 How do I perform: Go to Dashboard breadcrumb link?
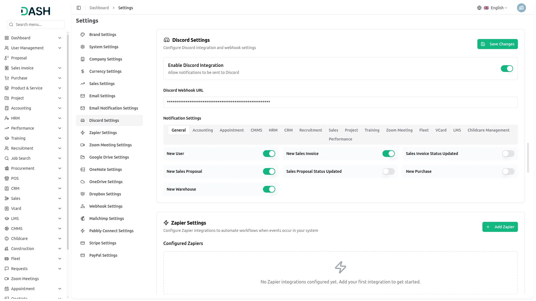click(x=99, y=8)
